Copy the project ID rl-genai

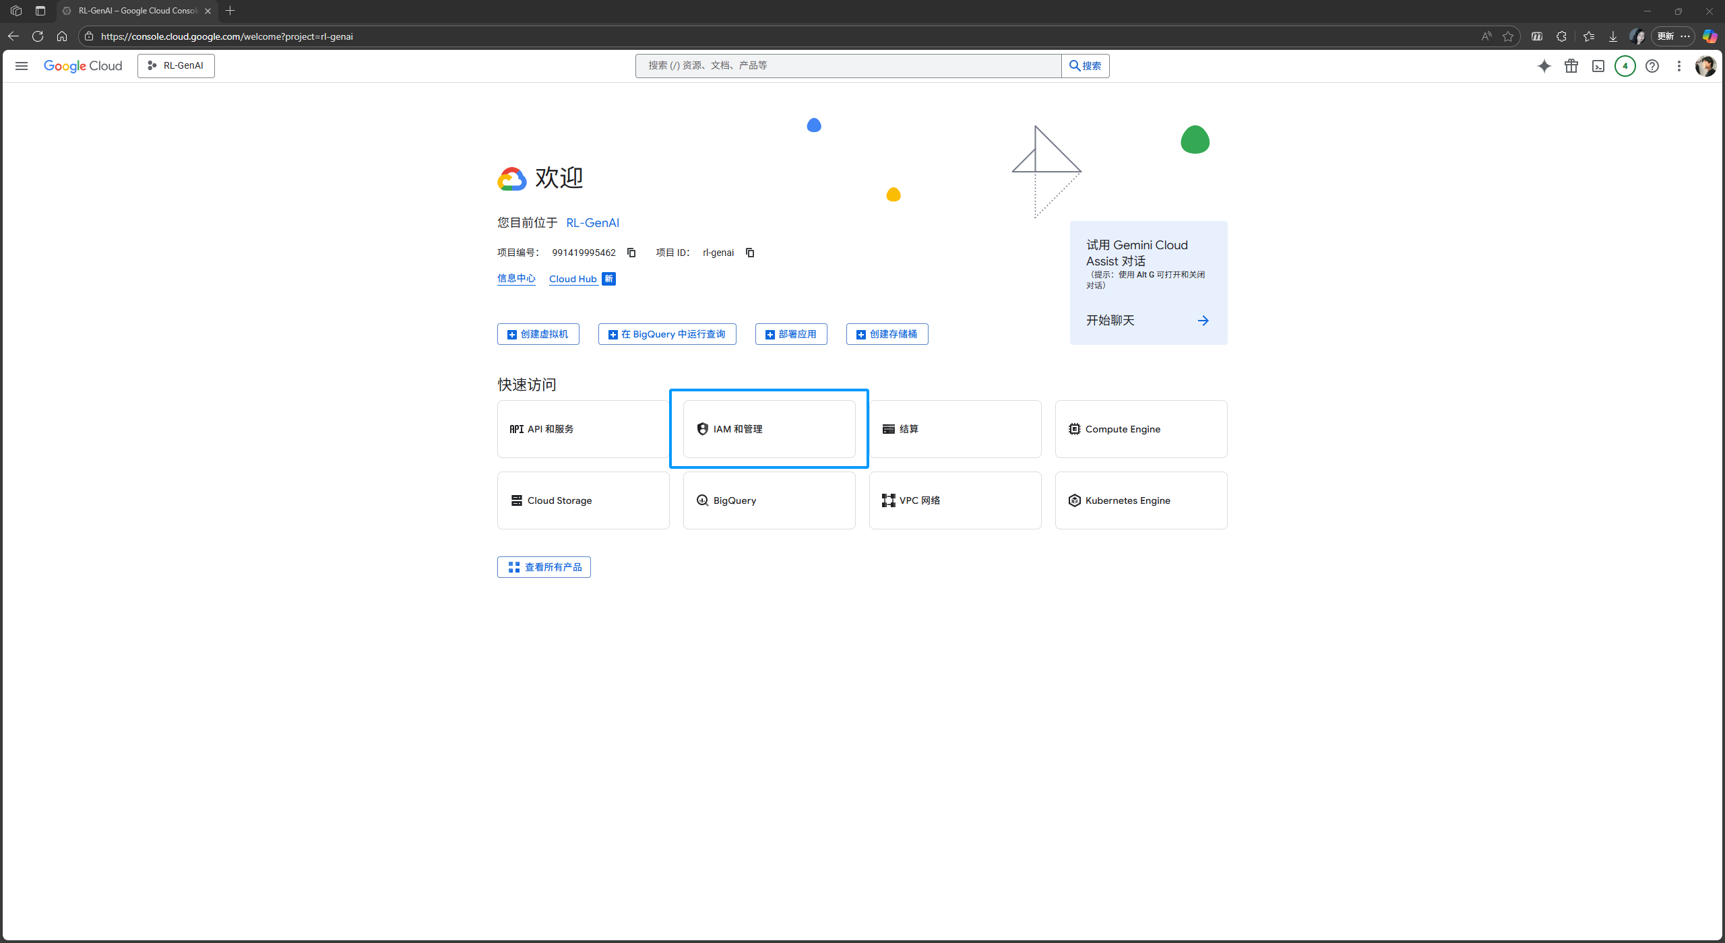pyautogui.click(x=750, y=253)
